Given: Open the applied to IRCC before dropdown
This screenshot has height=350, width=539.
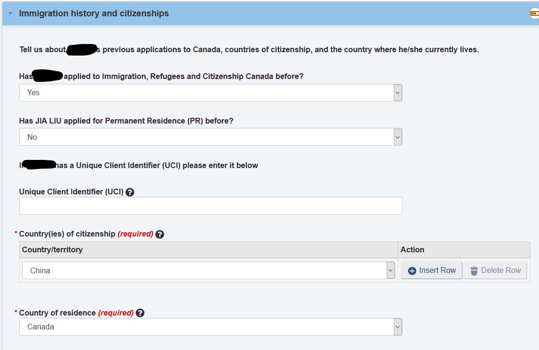Looking at the screenshot, I should pos(210,93).
